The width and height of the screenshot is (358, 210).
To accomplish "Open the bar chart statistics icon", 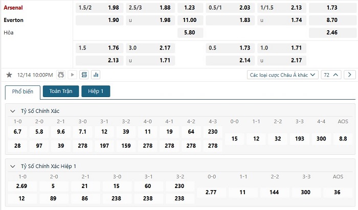I will (x=96, y=75).
